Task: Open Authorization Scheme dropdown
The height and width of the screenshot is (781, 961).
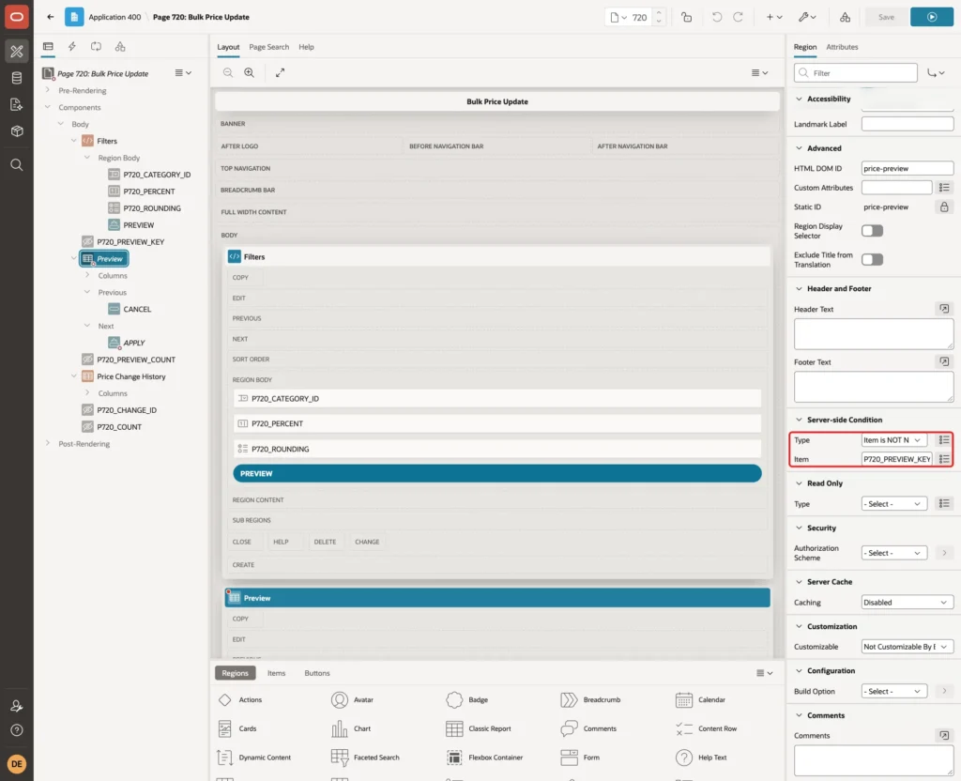Action: click(x=893, y=553)
